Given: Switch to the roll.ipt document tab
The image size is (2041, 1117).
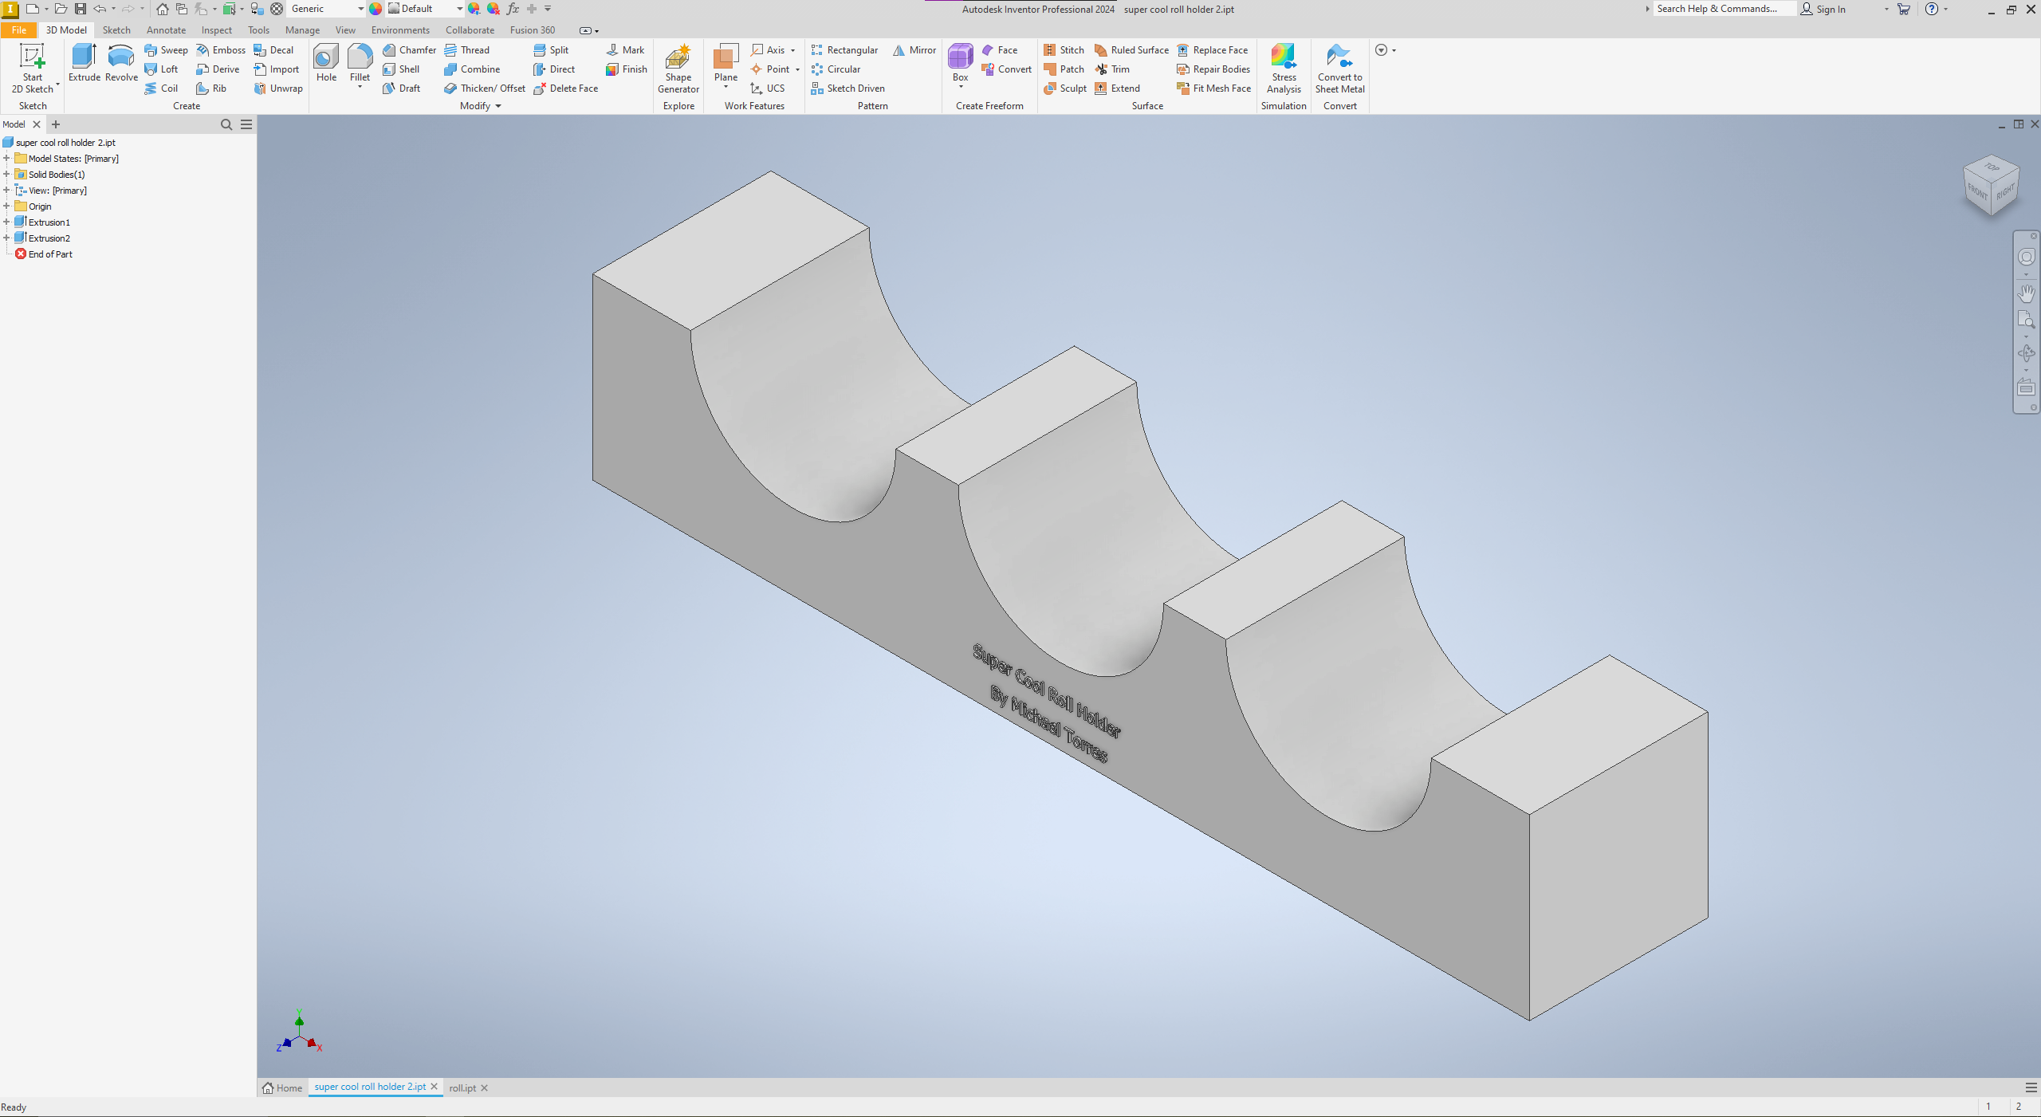Looking at the screenshot, I should (x=462, y=1088).
